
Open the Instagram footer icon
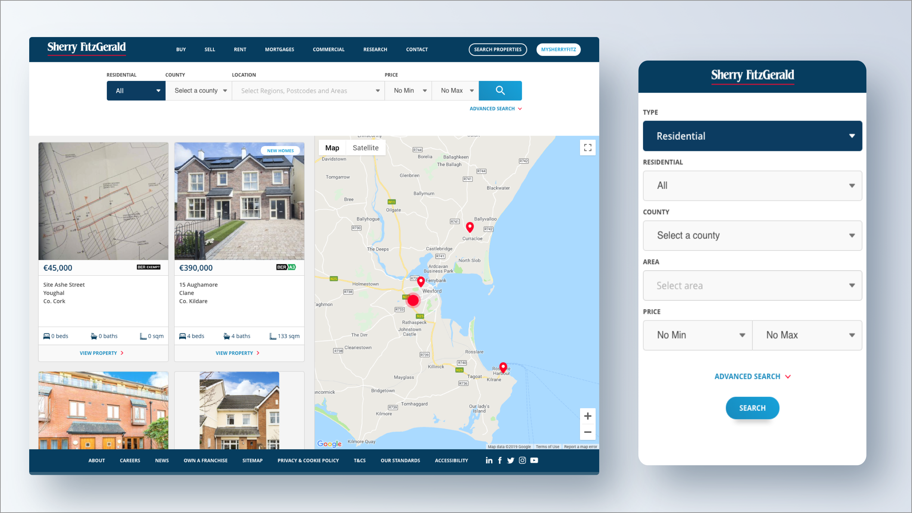point(522,460)
